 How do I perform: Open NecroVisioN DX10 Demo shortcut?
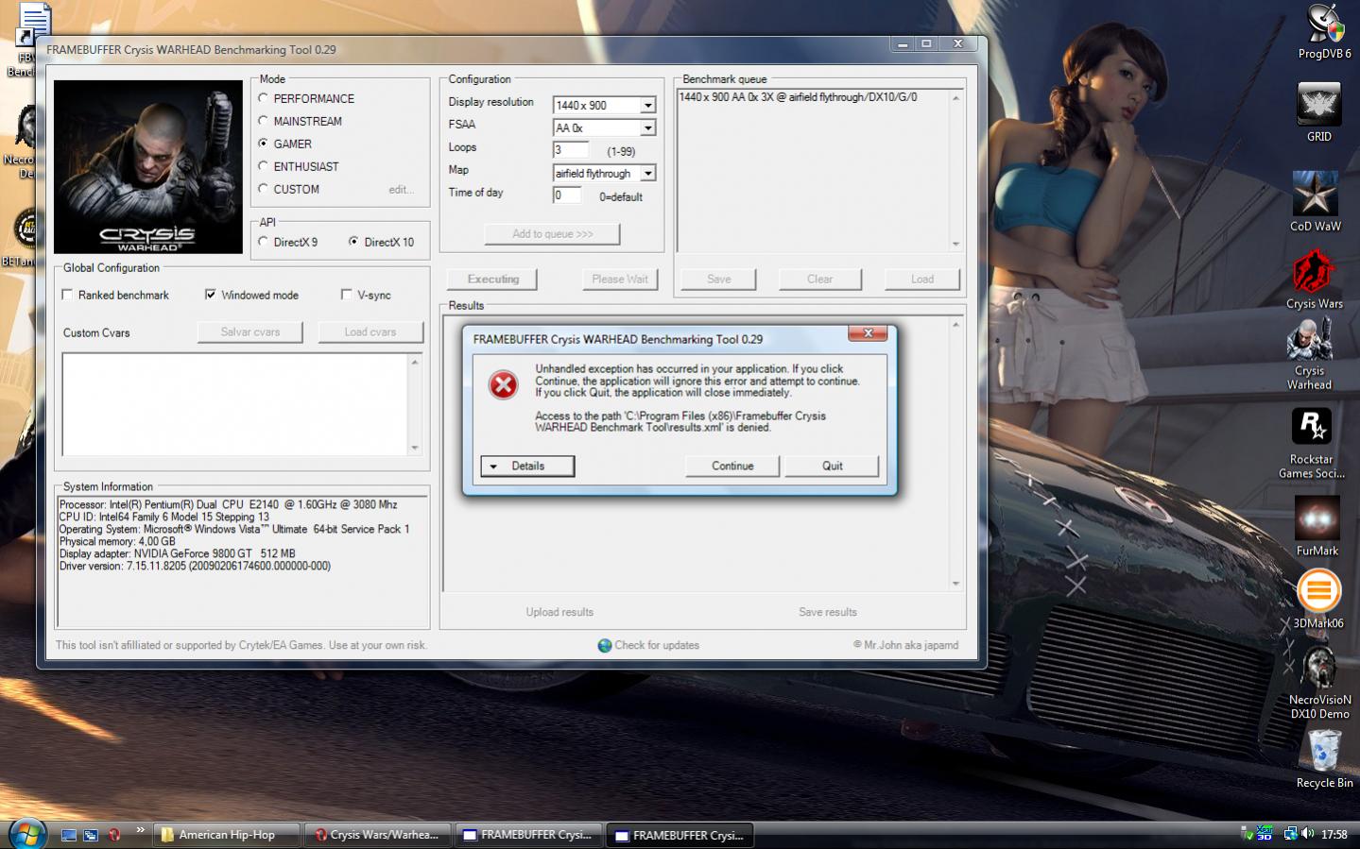[x=1319, y=683]
